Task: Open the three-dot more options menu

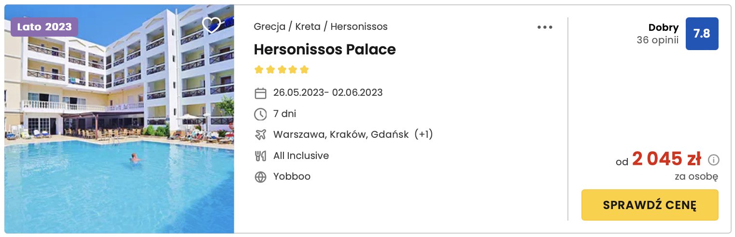Action: pyautogui.click(x=545, y=27)
